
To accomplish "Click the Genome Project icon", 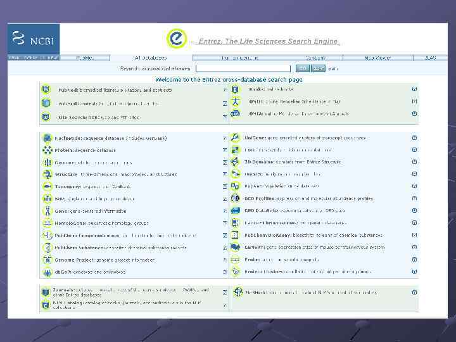I will tap(47, 260).
